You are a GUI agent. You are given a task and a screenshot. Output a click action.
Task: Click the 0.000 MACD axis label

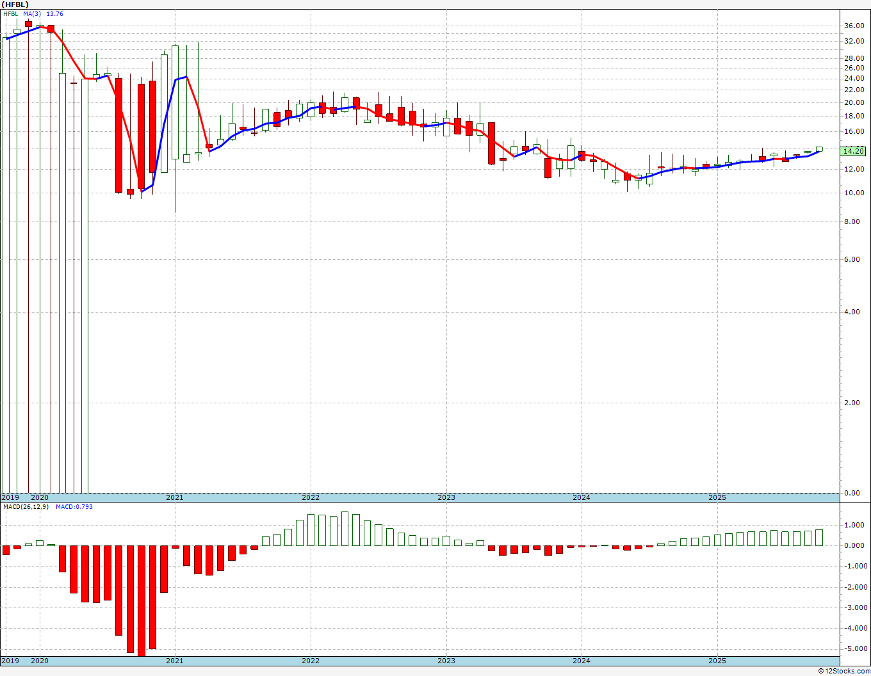click(855, 545)
